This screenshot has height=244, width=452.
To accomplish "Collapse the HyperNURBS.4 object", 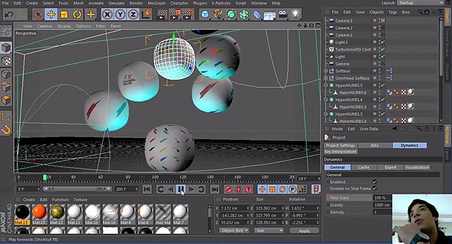I will [326, 100].
